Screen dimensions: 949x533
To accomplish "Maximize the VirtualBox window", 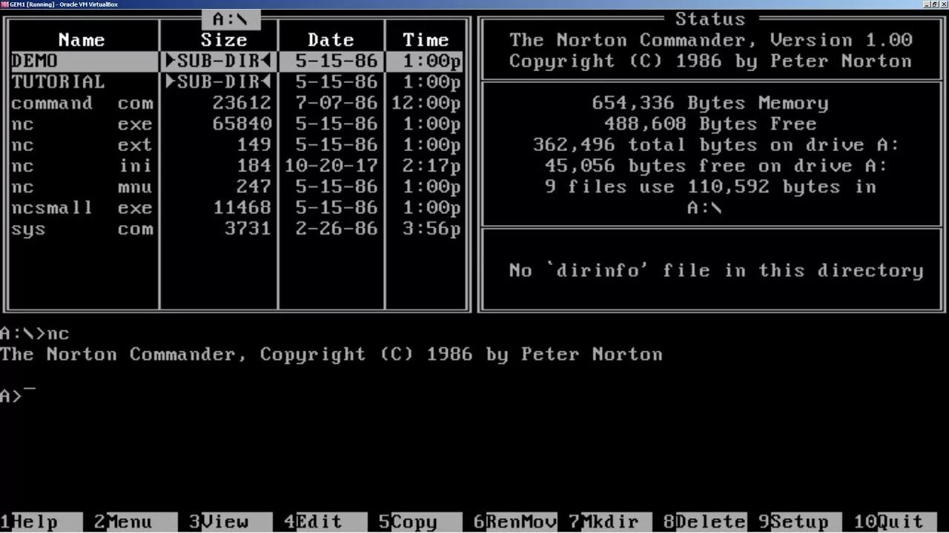I will (935, 4).
